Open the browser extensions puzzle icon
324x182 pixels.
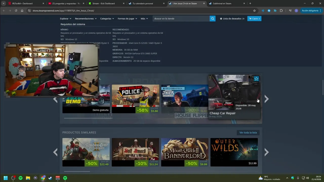pyautogui.click(x=281, y=11)
